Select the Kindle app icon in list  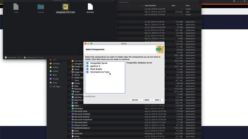(72, 92)
